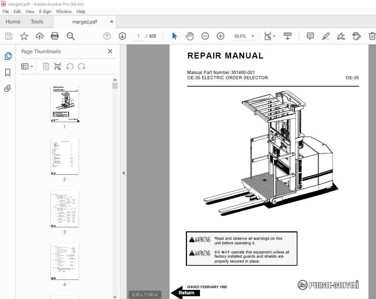
Task: Open the View menu
Action: [x=30, y=12]
